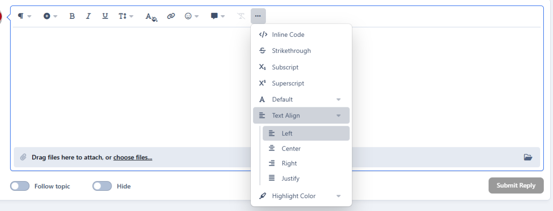This screenshot has width=553, height=211.
Task: Open the emoji picker
Action: tap(191, 16)
